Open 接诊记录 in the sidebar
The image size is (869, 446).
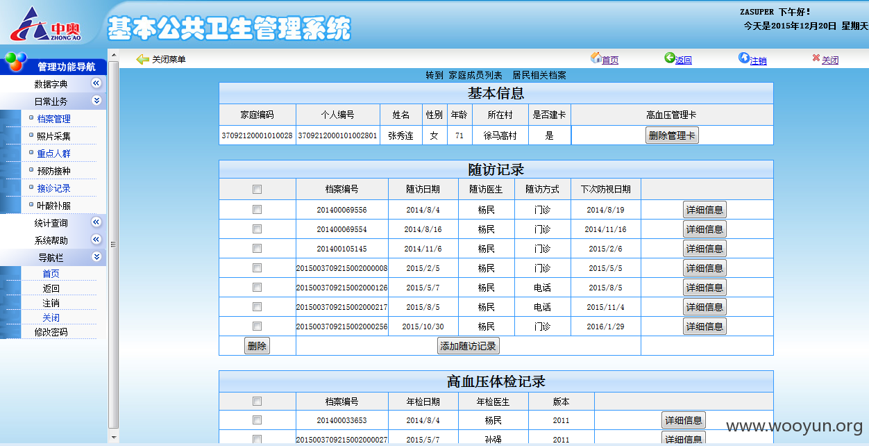click(54, 188)
